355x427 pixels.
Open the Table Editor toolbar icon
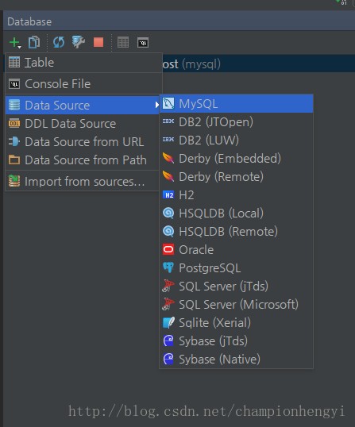coord(123,43)
